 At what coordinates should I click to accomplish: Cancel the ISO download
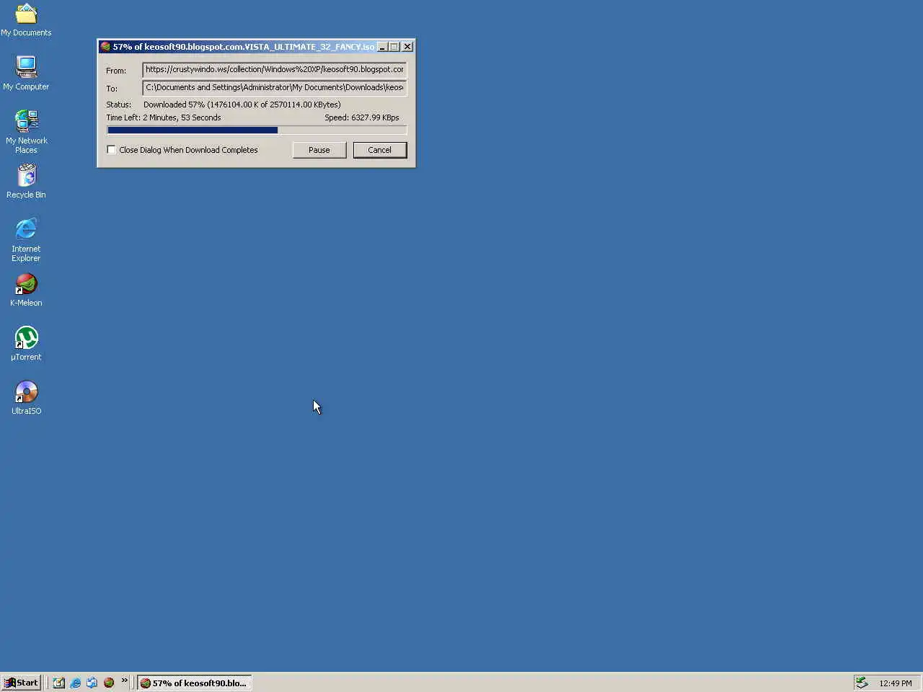pos(380,150)
